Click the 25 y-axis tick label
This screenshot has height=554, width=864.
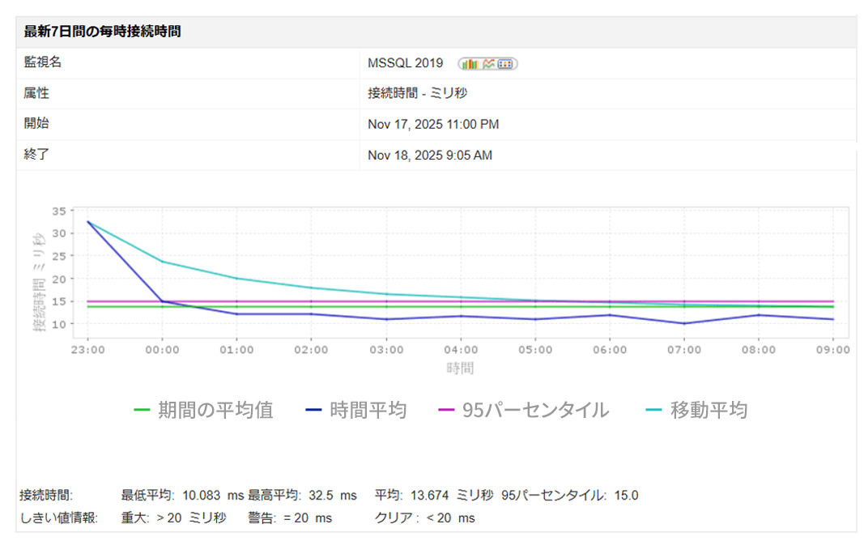pyautogui.click(x=59, y=256)
